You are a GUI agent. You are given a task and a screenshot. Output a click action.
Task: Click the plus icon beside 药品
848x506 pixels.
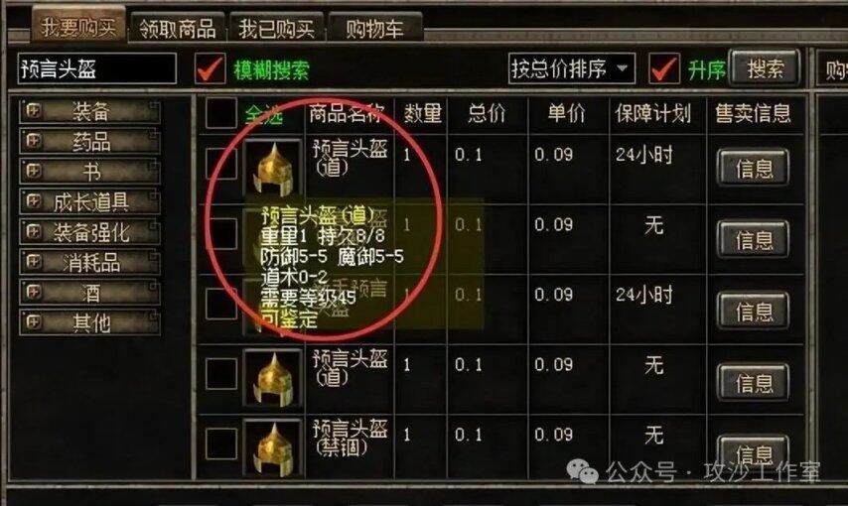coord(33,141)
